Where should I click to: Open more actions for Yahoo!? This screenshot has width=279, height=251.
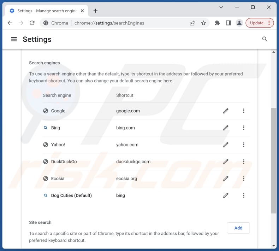[x=244, y=145]
